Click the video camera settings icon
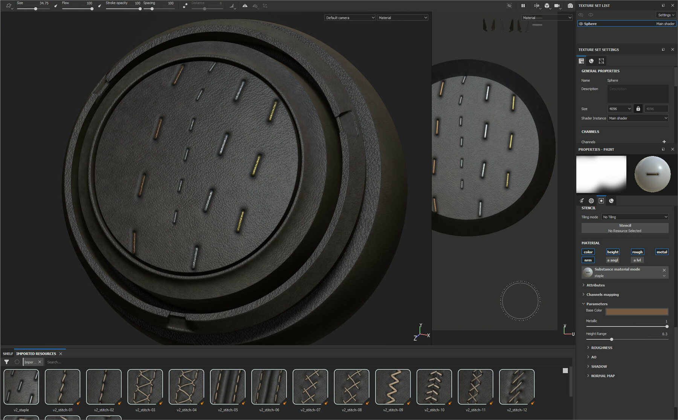The width and height of the screenshot is (678, 420). (x=557, y=6)
